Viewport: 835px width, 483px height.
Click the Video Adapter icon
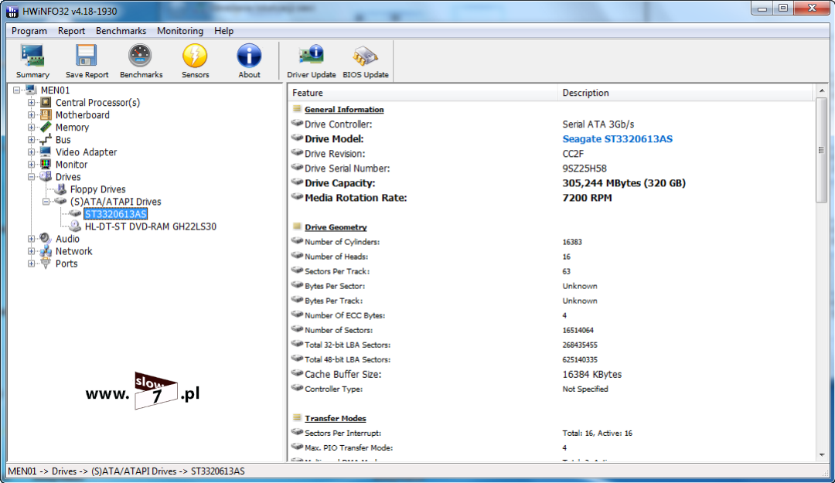click(46, 151)
